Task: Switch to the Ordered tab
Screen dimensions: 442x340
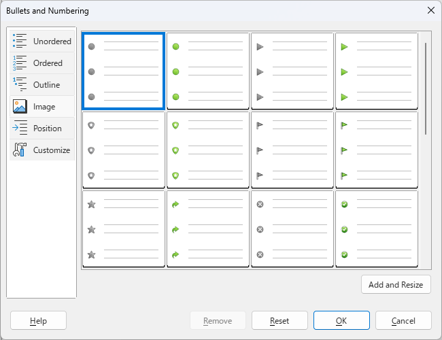Action: [x=41, y=63]
